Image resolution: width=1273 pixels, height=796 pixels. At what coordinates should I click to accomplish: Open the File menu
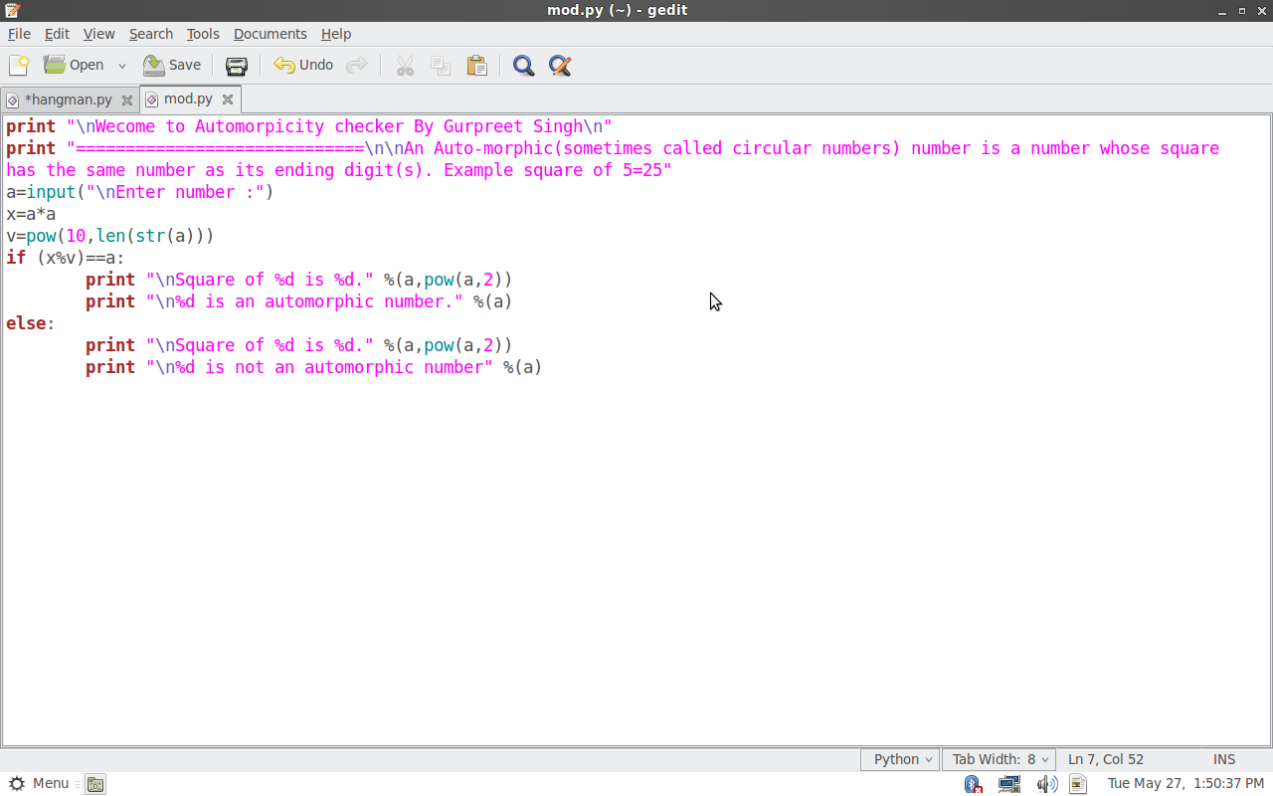[19, 34]
